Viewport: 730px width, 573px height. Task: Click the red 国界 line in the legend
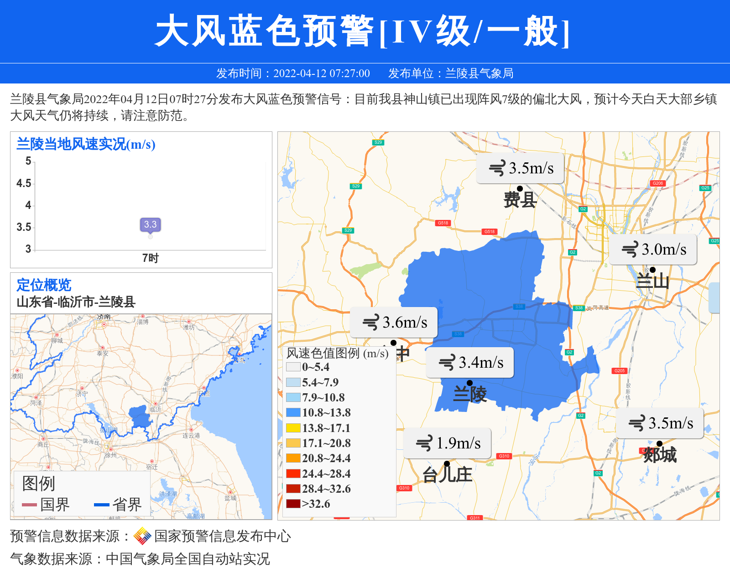pos(29,505)
